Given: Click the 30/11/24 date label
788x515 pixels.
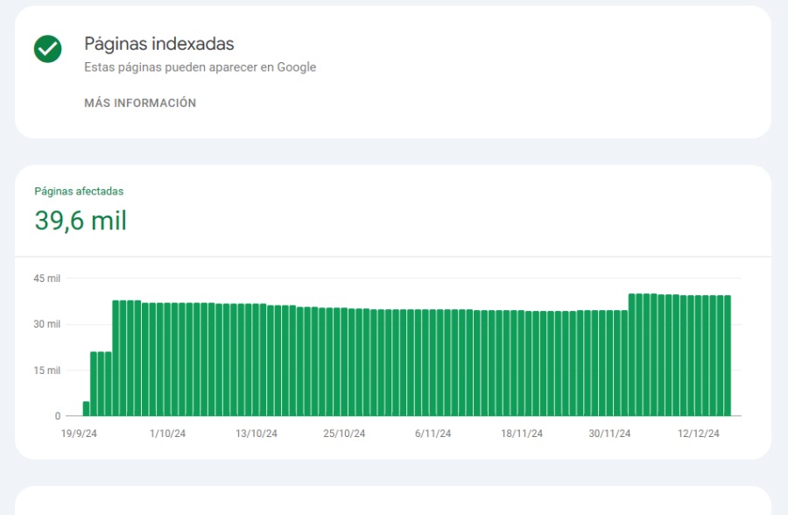Looking at the screenshot, I should [x=610, y=434].
